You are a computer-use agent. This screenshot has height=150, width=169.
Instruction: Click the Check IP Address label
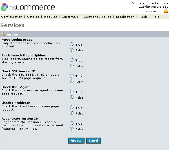coord(15,103)
